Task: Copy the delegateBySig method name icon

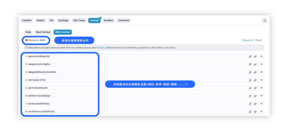Action: (250, 72)
